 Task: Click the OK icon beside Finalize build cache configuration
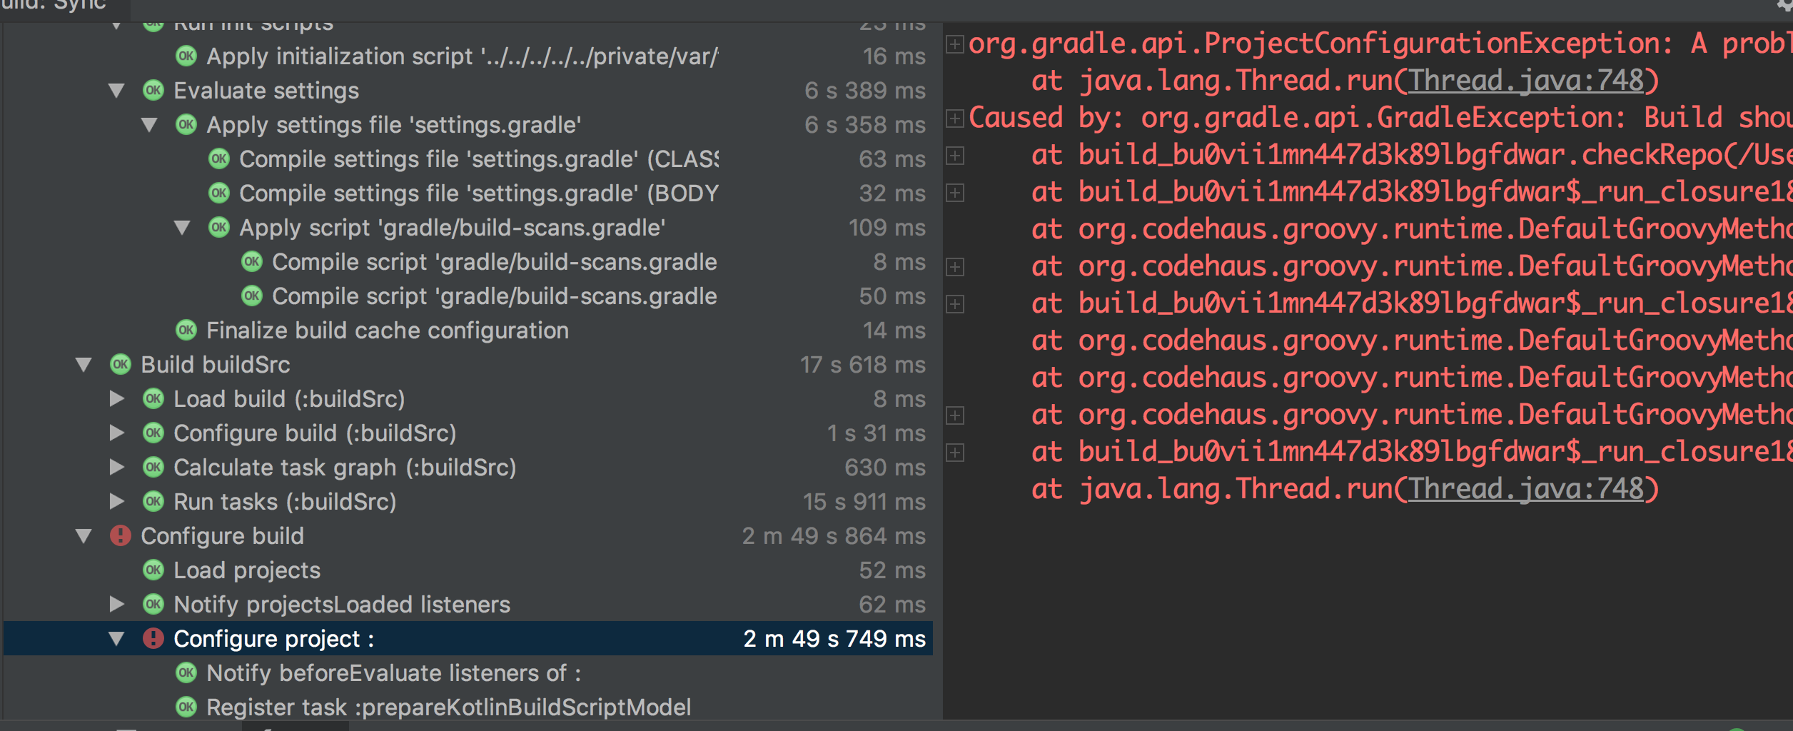(186, 330)
